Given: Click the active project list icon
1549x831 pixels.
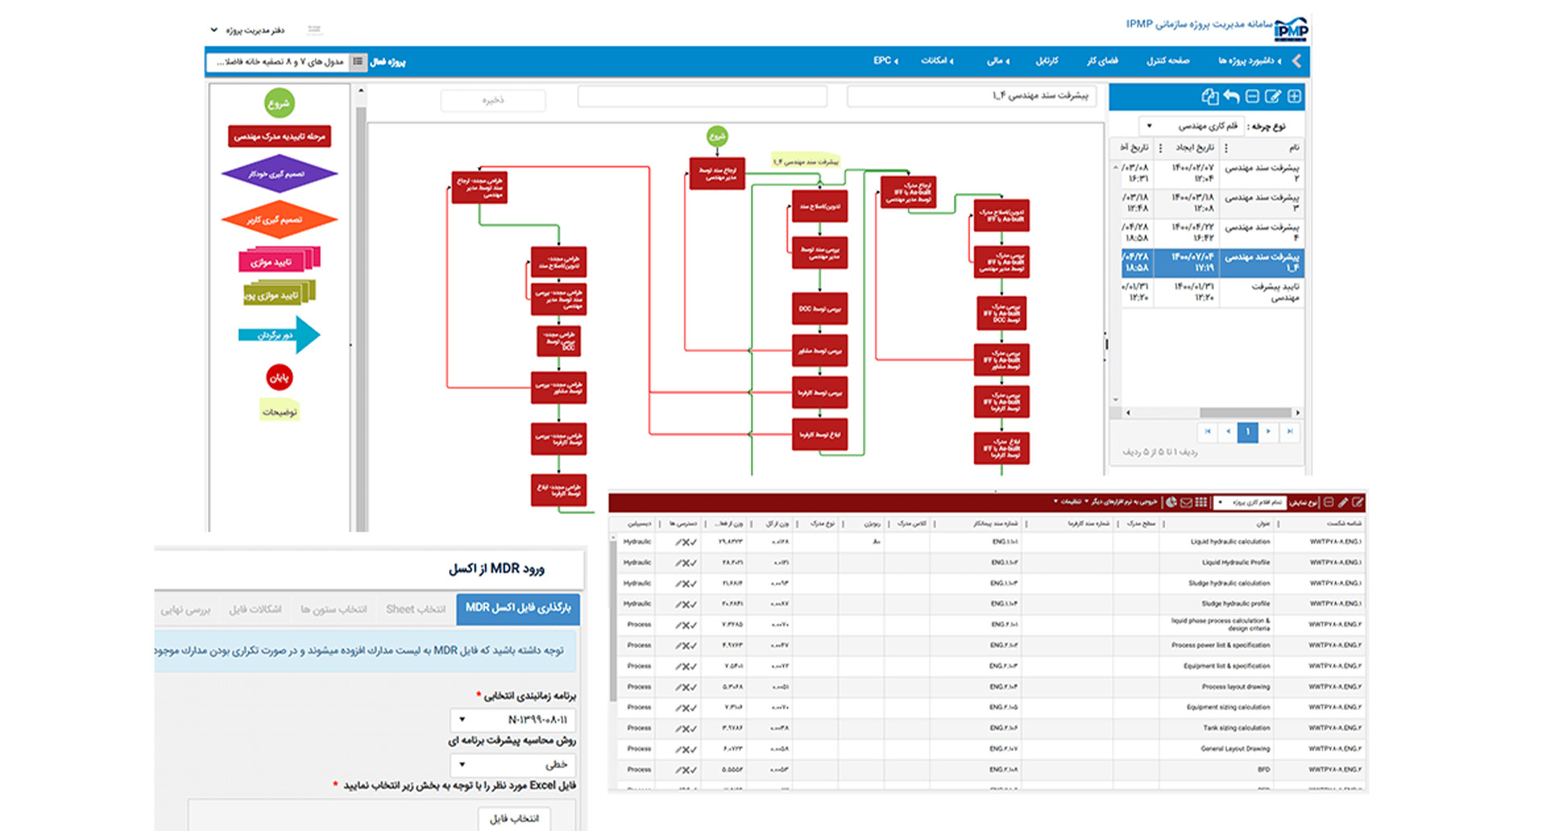Looking at the screenshot, I should click(x=358, y=61).
